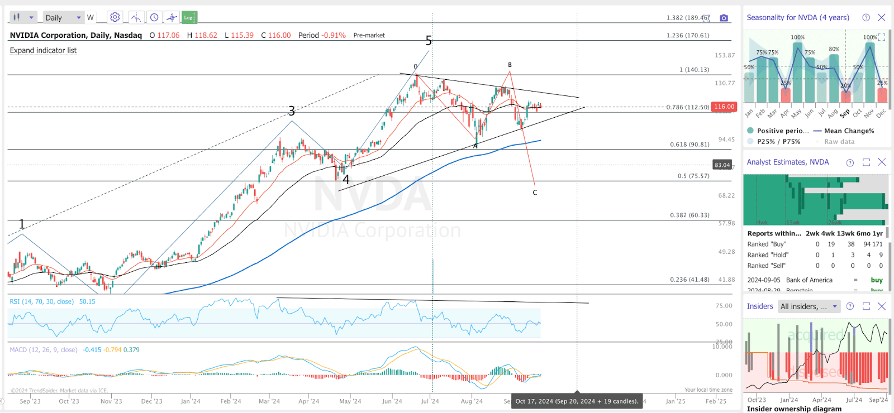
Task: Click the Nov bar in seasonality chart
Action: pyautogui.click(x=870, y=73)
